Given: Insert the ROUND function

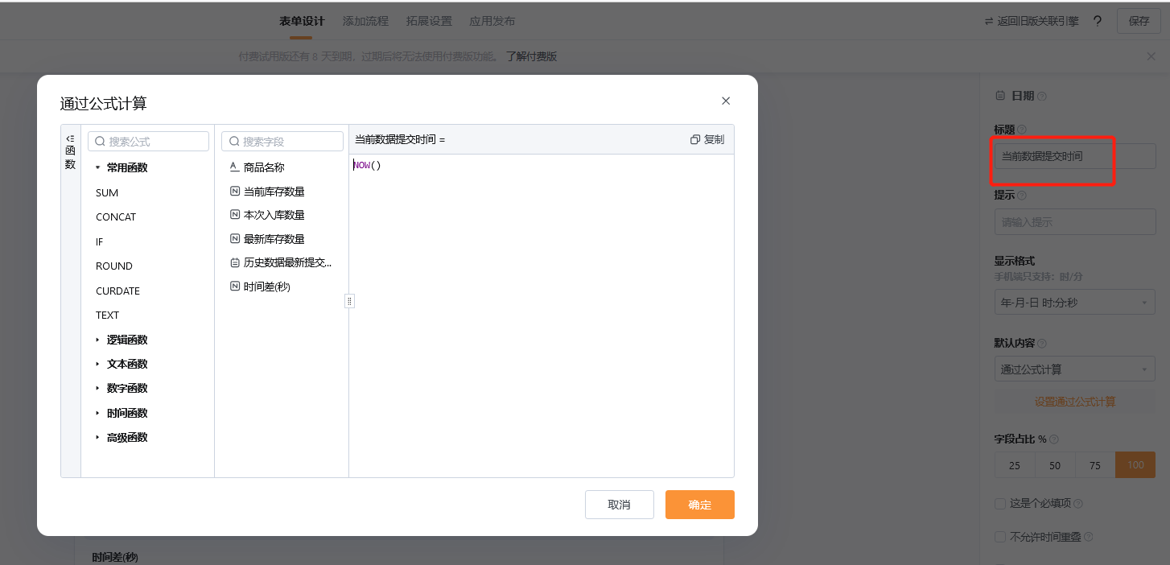Looking at the screenshot, I should [x=114, y=266].
